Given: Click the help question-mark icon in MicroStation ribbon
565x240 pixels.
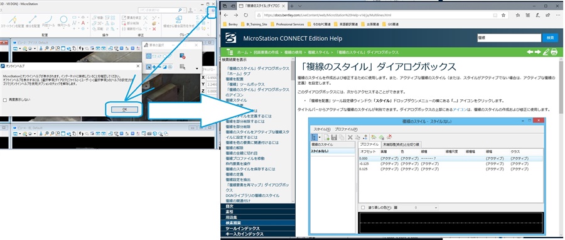Looking at the screenshot, I should pos(213,11).
